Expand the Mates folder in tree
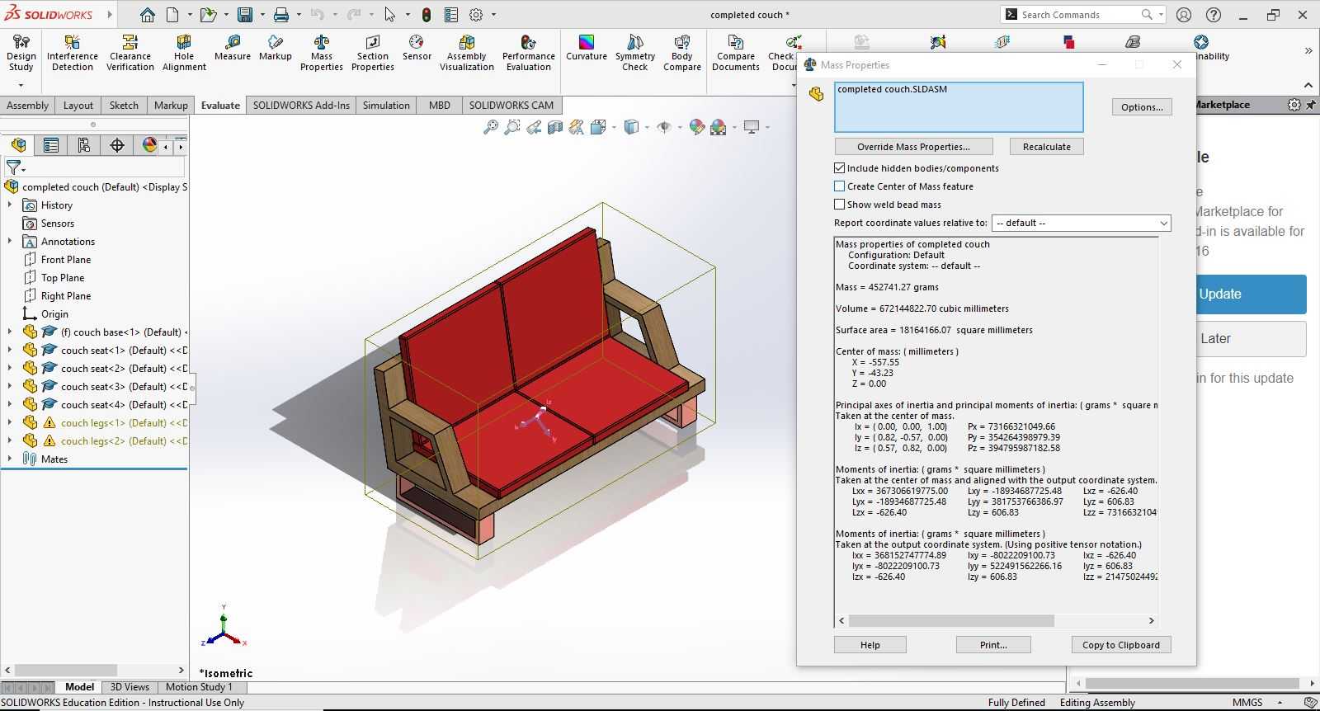 [x=10, y=459]
